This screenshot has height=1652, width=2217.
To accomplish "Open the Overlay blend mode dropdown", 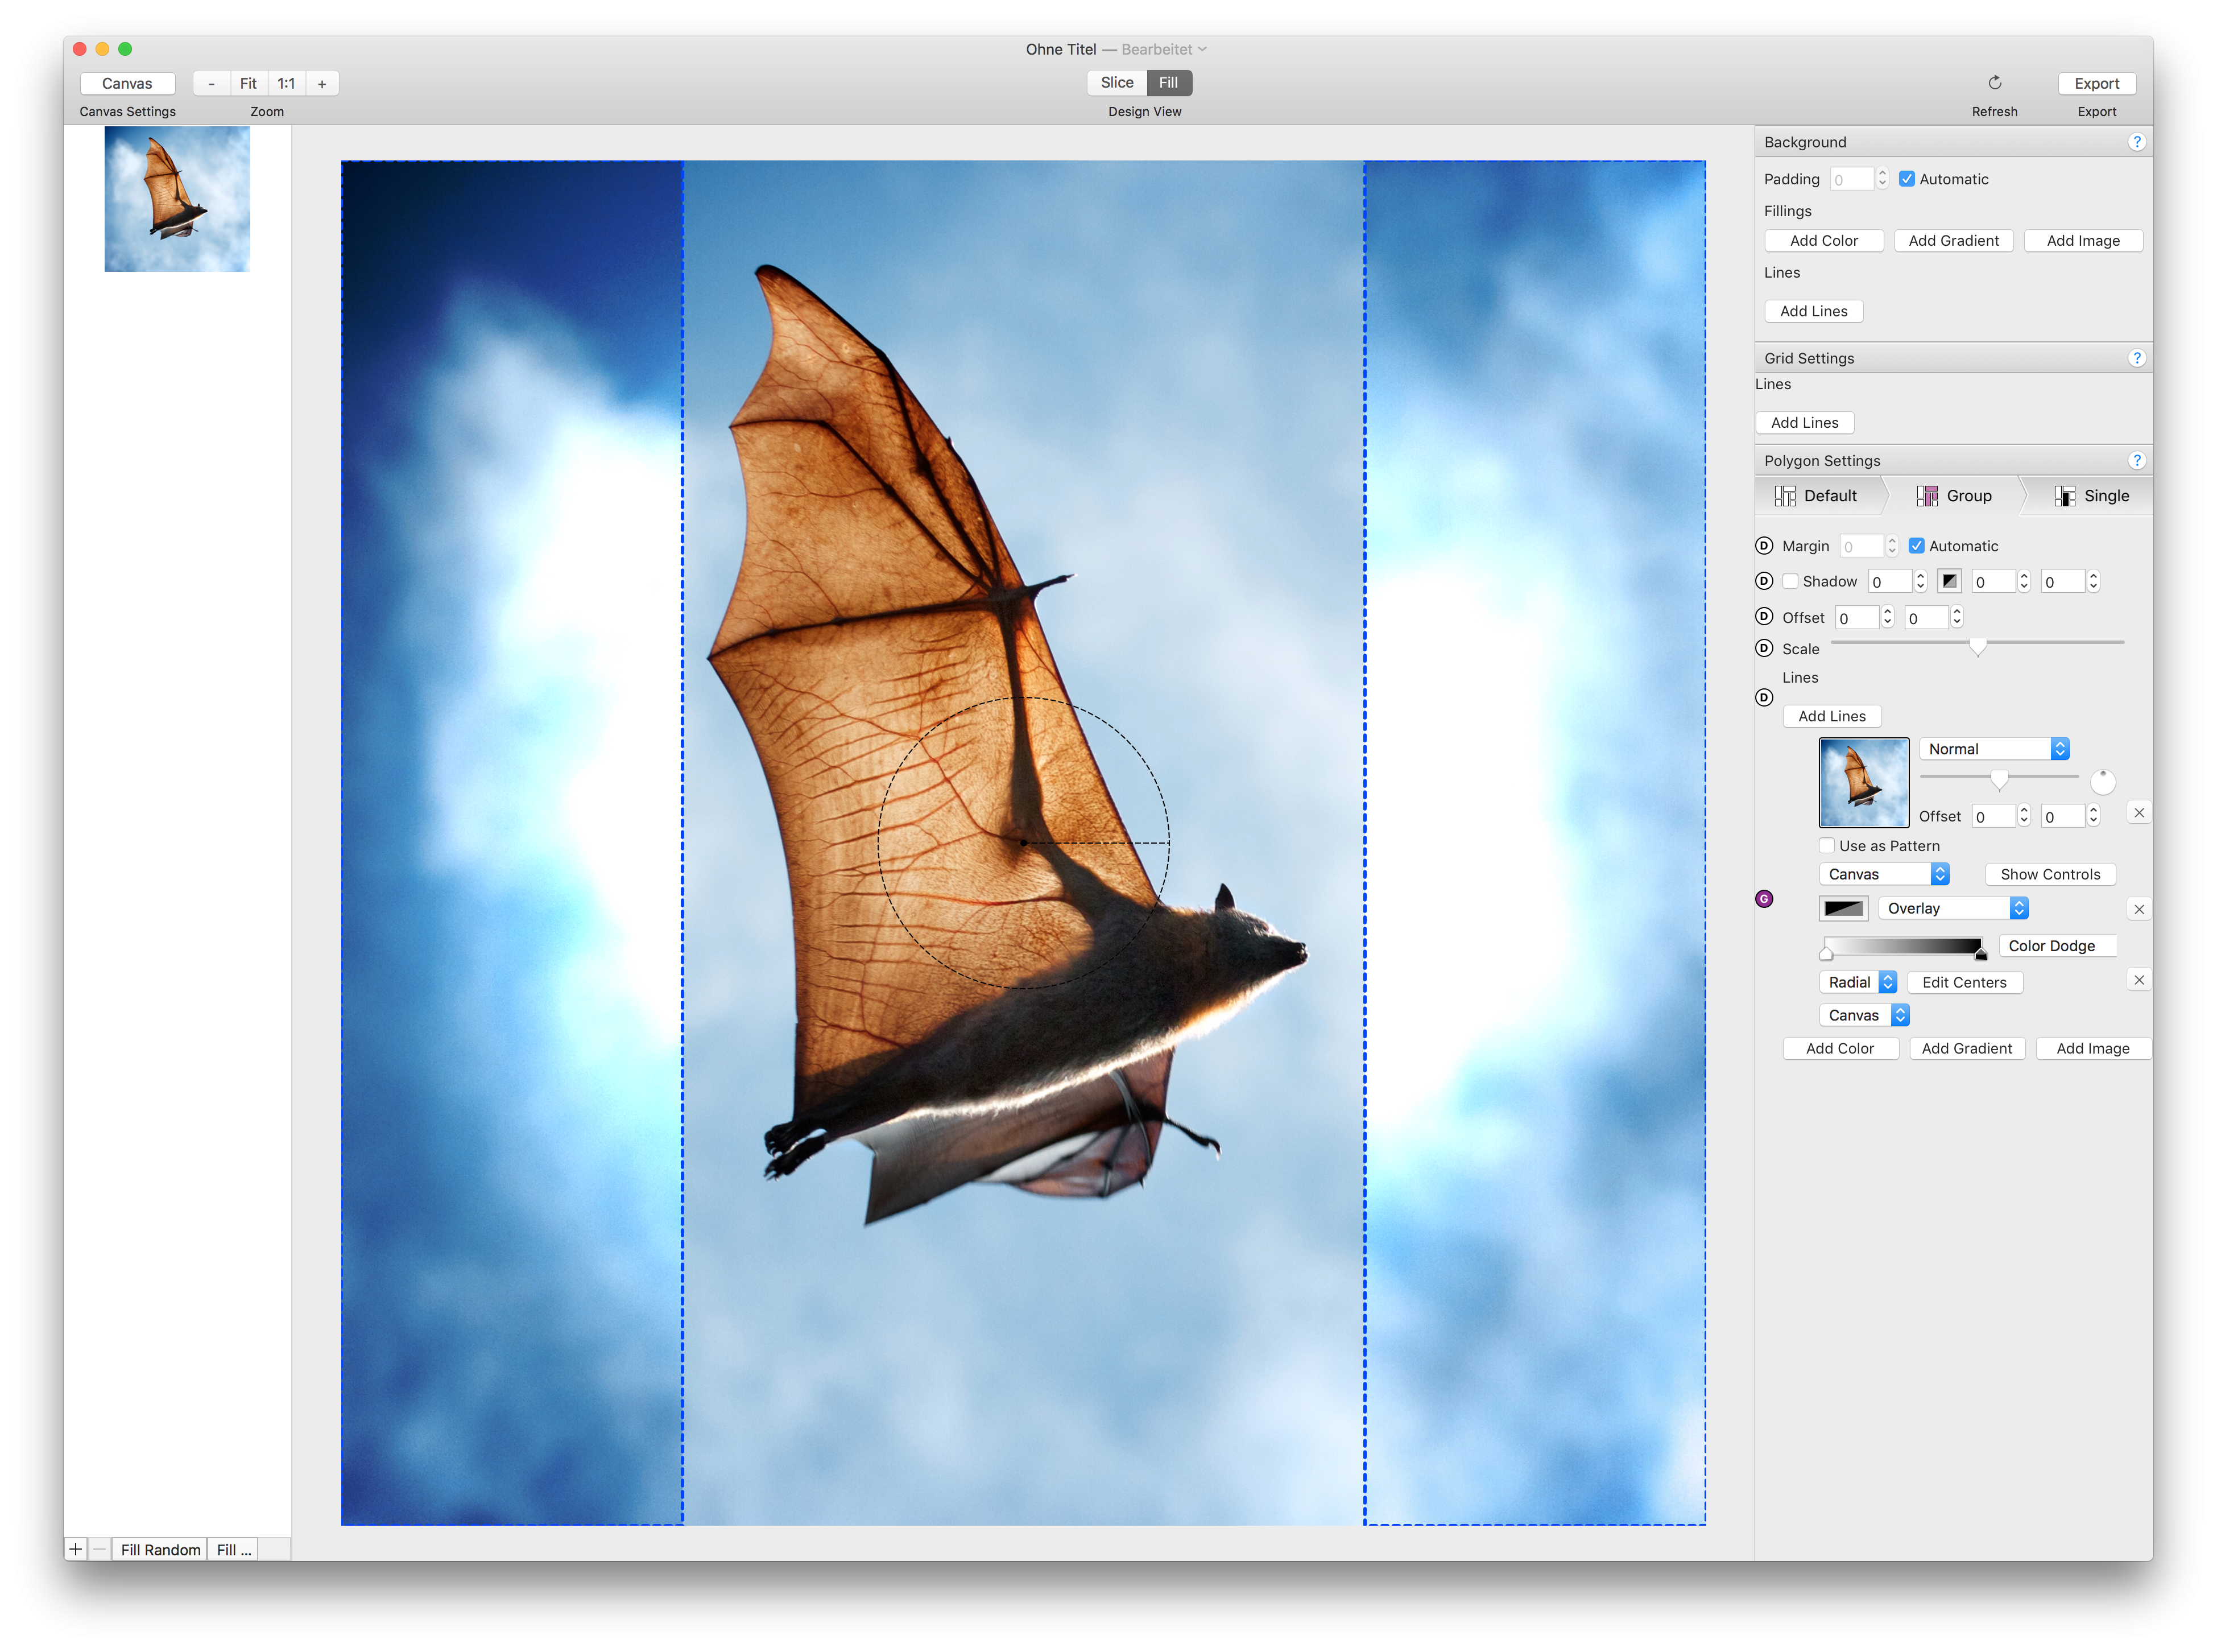I will 1953,908.
